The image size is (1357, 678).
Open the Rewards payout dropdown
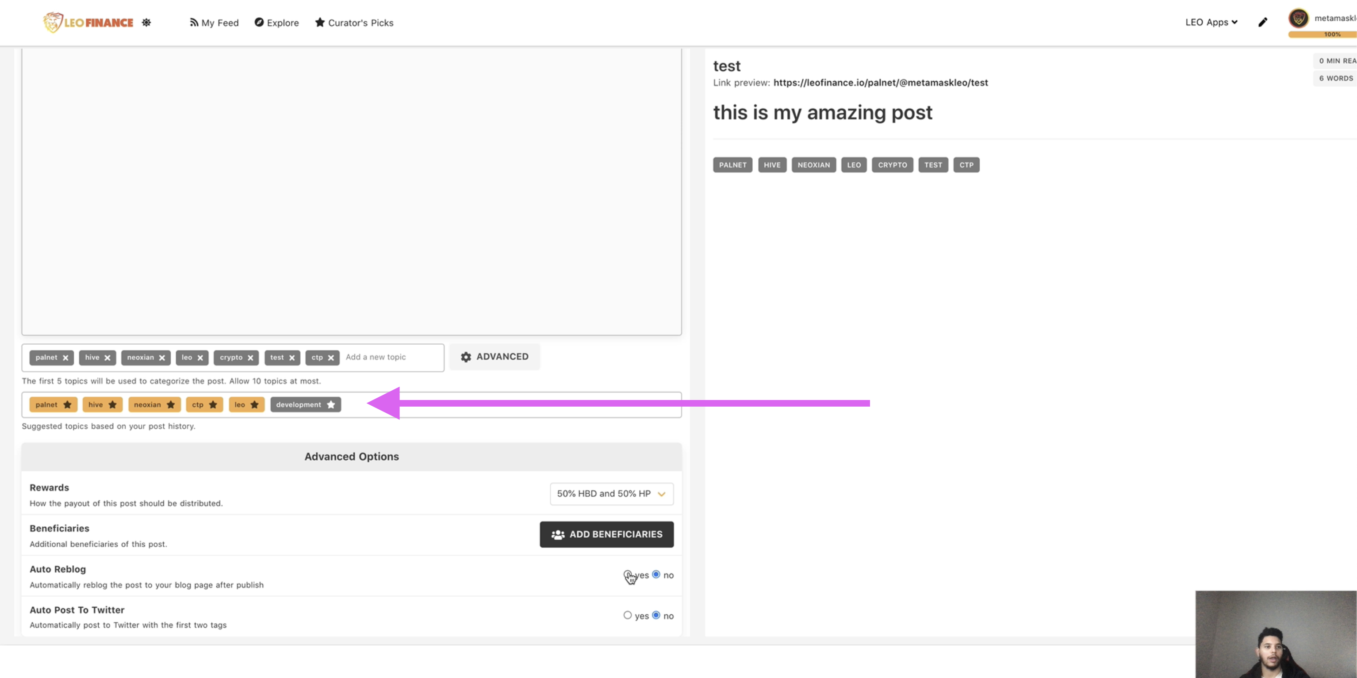[612, 494]
